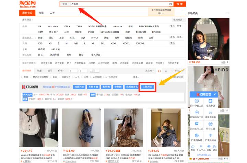Image resolution: width=247 pixels, height=163 pixels.
Task: Click the 车图下载 button
Action: [93, 87]
